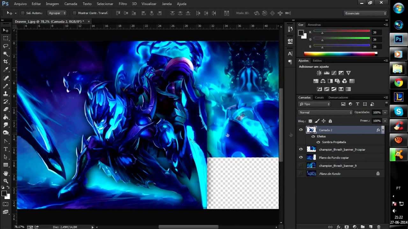The width and height of the screenshot is (408, 229).
Task: Hide the Camada 2 layer
Action: click(x=301, y=130)
